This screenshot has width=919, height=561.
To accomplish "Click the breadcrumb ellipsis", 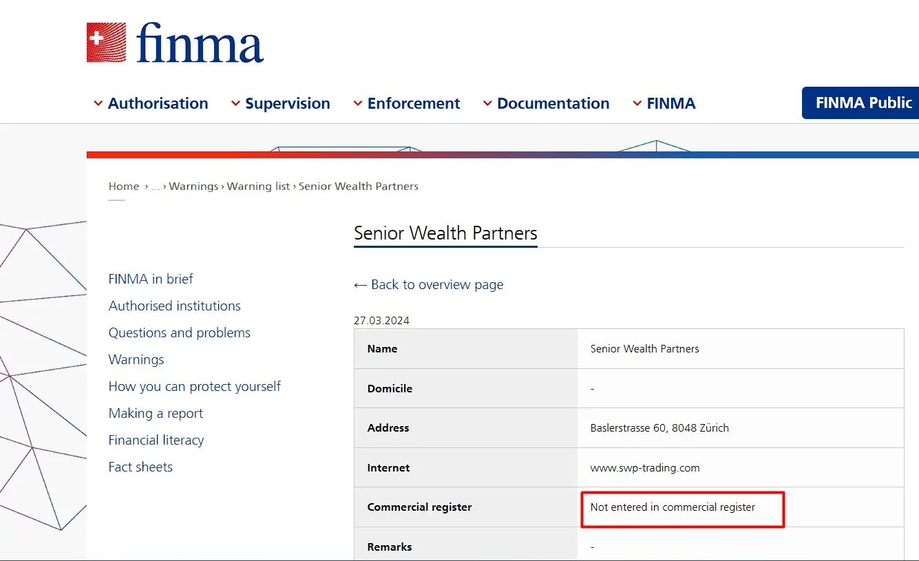I will click(x=155, y=186).
